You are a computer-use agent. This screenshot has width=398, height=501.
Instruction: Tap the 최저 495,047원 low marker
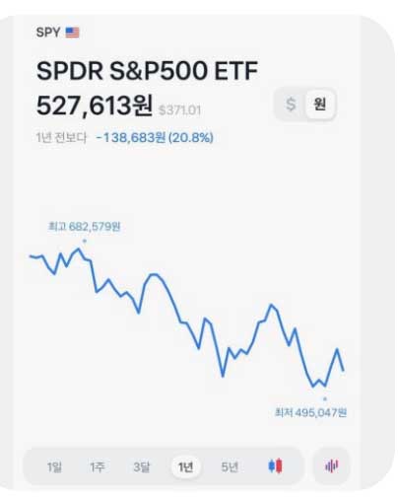pos(310,412)
